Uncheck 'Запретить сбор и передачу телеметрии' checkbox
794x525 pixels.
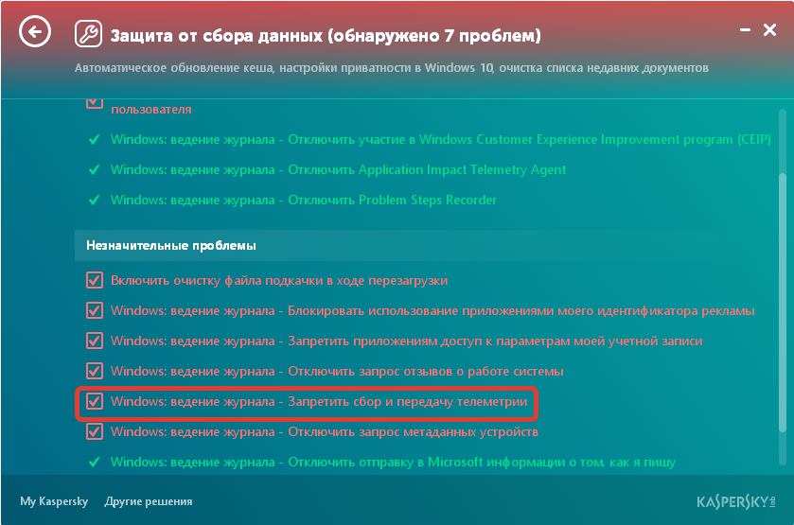[94, 402]
